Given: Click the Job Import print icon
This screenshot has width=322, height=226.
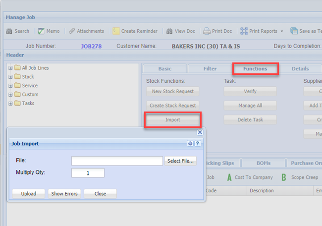Looking at the screenshot, I should pos(190,144).
